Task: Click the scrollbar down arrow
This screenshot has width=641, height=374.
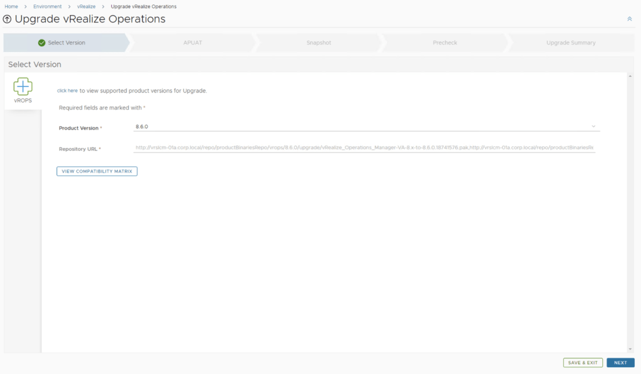Action: click(629, 349)
